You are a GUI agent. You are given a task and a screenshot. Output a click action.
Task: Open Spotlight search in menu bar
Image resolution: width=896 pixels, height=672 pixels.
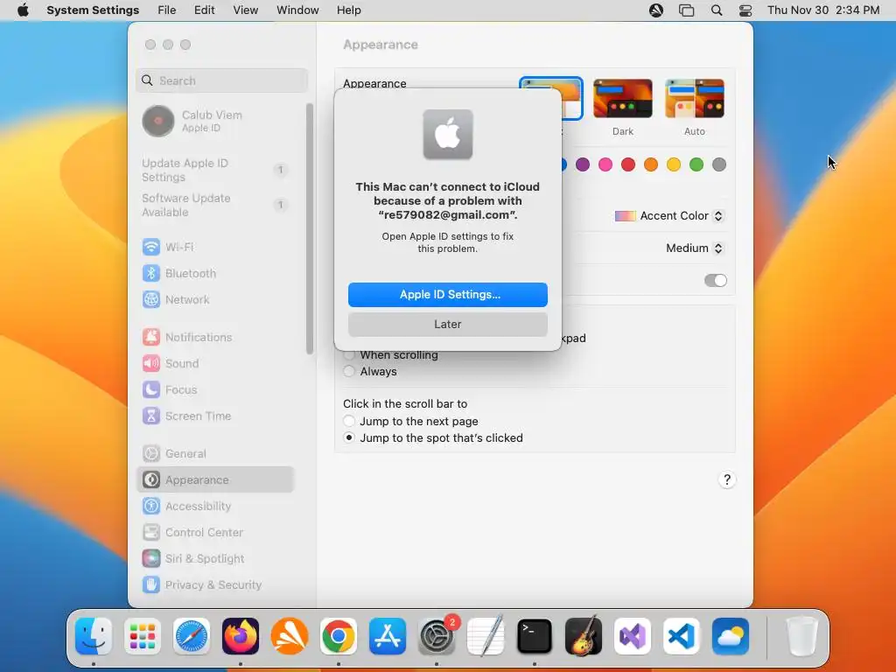(x=717, y=10)
